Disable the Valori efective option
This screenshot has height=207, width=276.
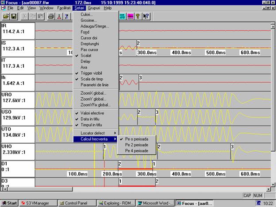point(92,113)
